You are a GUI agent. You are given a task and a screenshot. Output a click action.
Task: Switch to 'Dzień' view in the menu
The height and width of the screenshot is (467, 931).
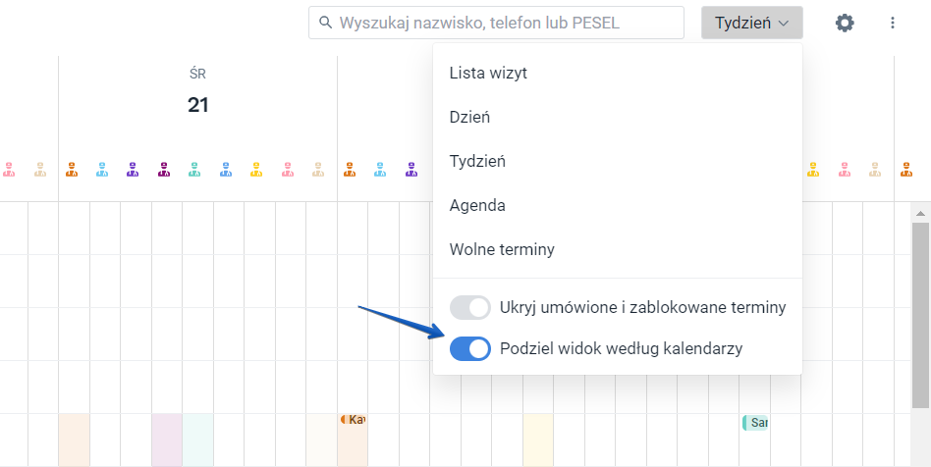(469, 117)
